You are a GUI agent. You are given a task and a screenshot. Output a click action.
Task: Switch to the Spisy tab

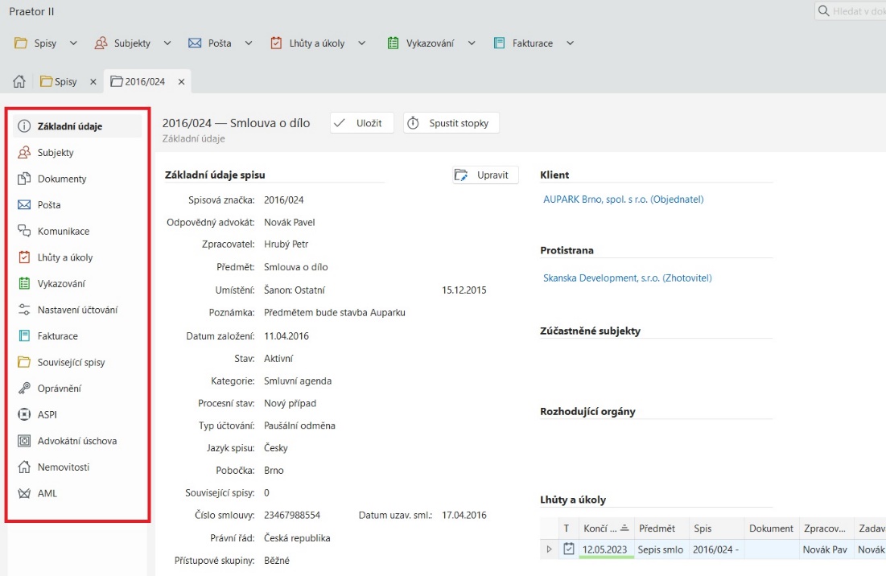[x=64, y=82]
